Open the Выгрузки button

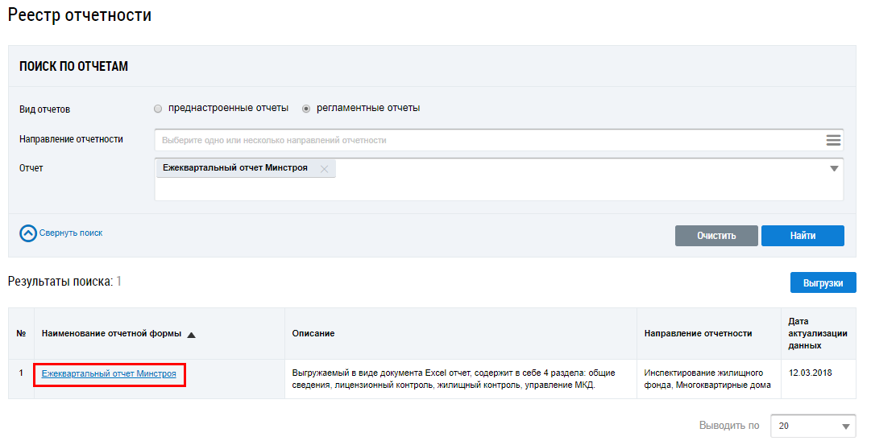(823, 283)
